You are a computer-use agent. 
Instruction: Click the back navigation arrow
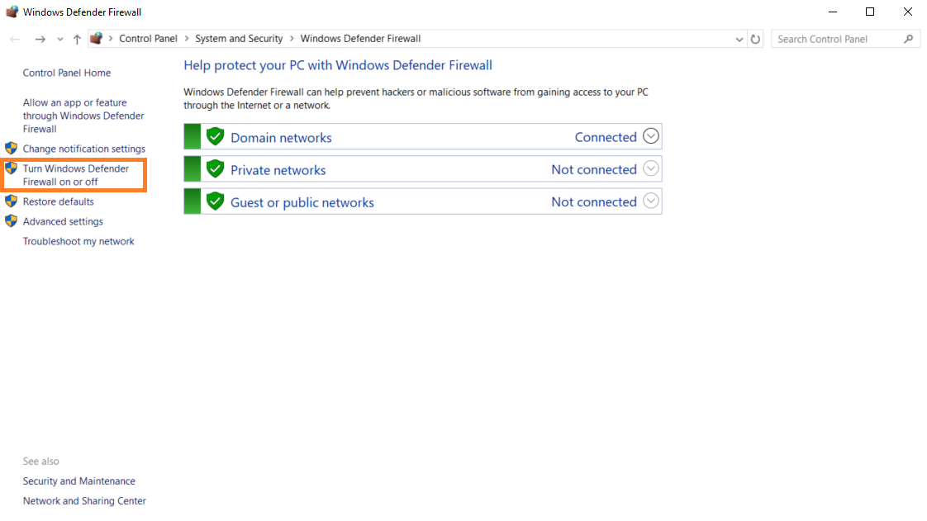(x=14, y=39)
